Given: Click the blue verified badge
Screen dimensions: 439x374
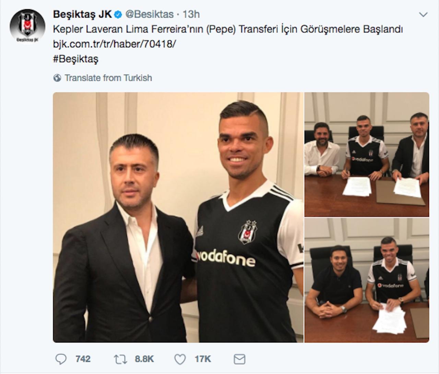Looking at the screenshot, I should [118, 14].
